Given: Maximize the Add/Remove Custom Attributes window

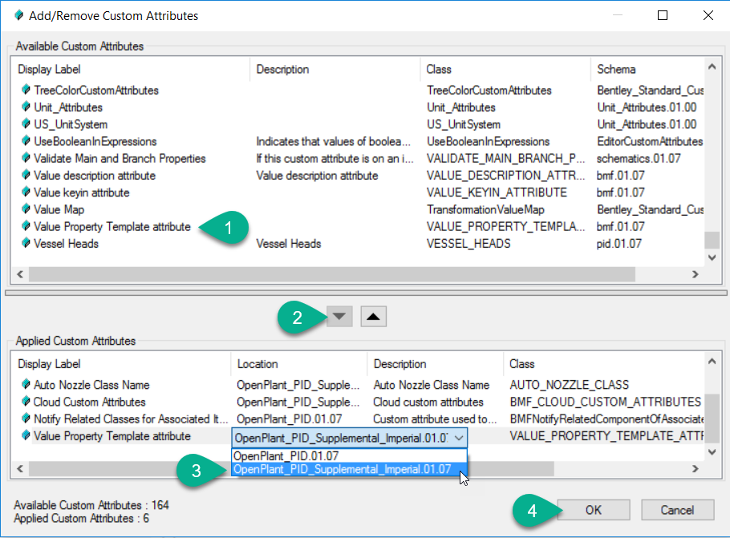Looking at the screenshot, I should tap(663, 15).
